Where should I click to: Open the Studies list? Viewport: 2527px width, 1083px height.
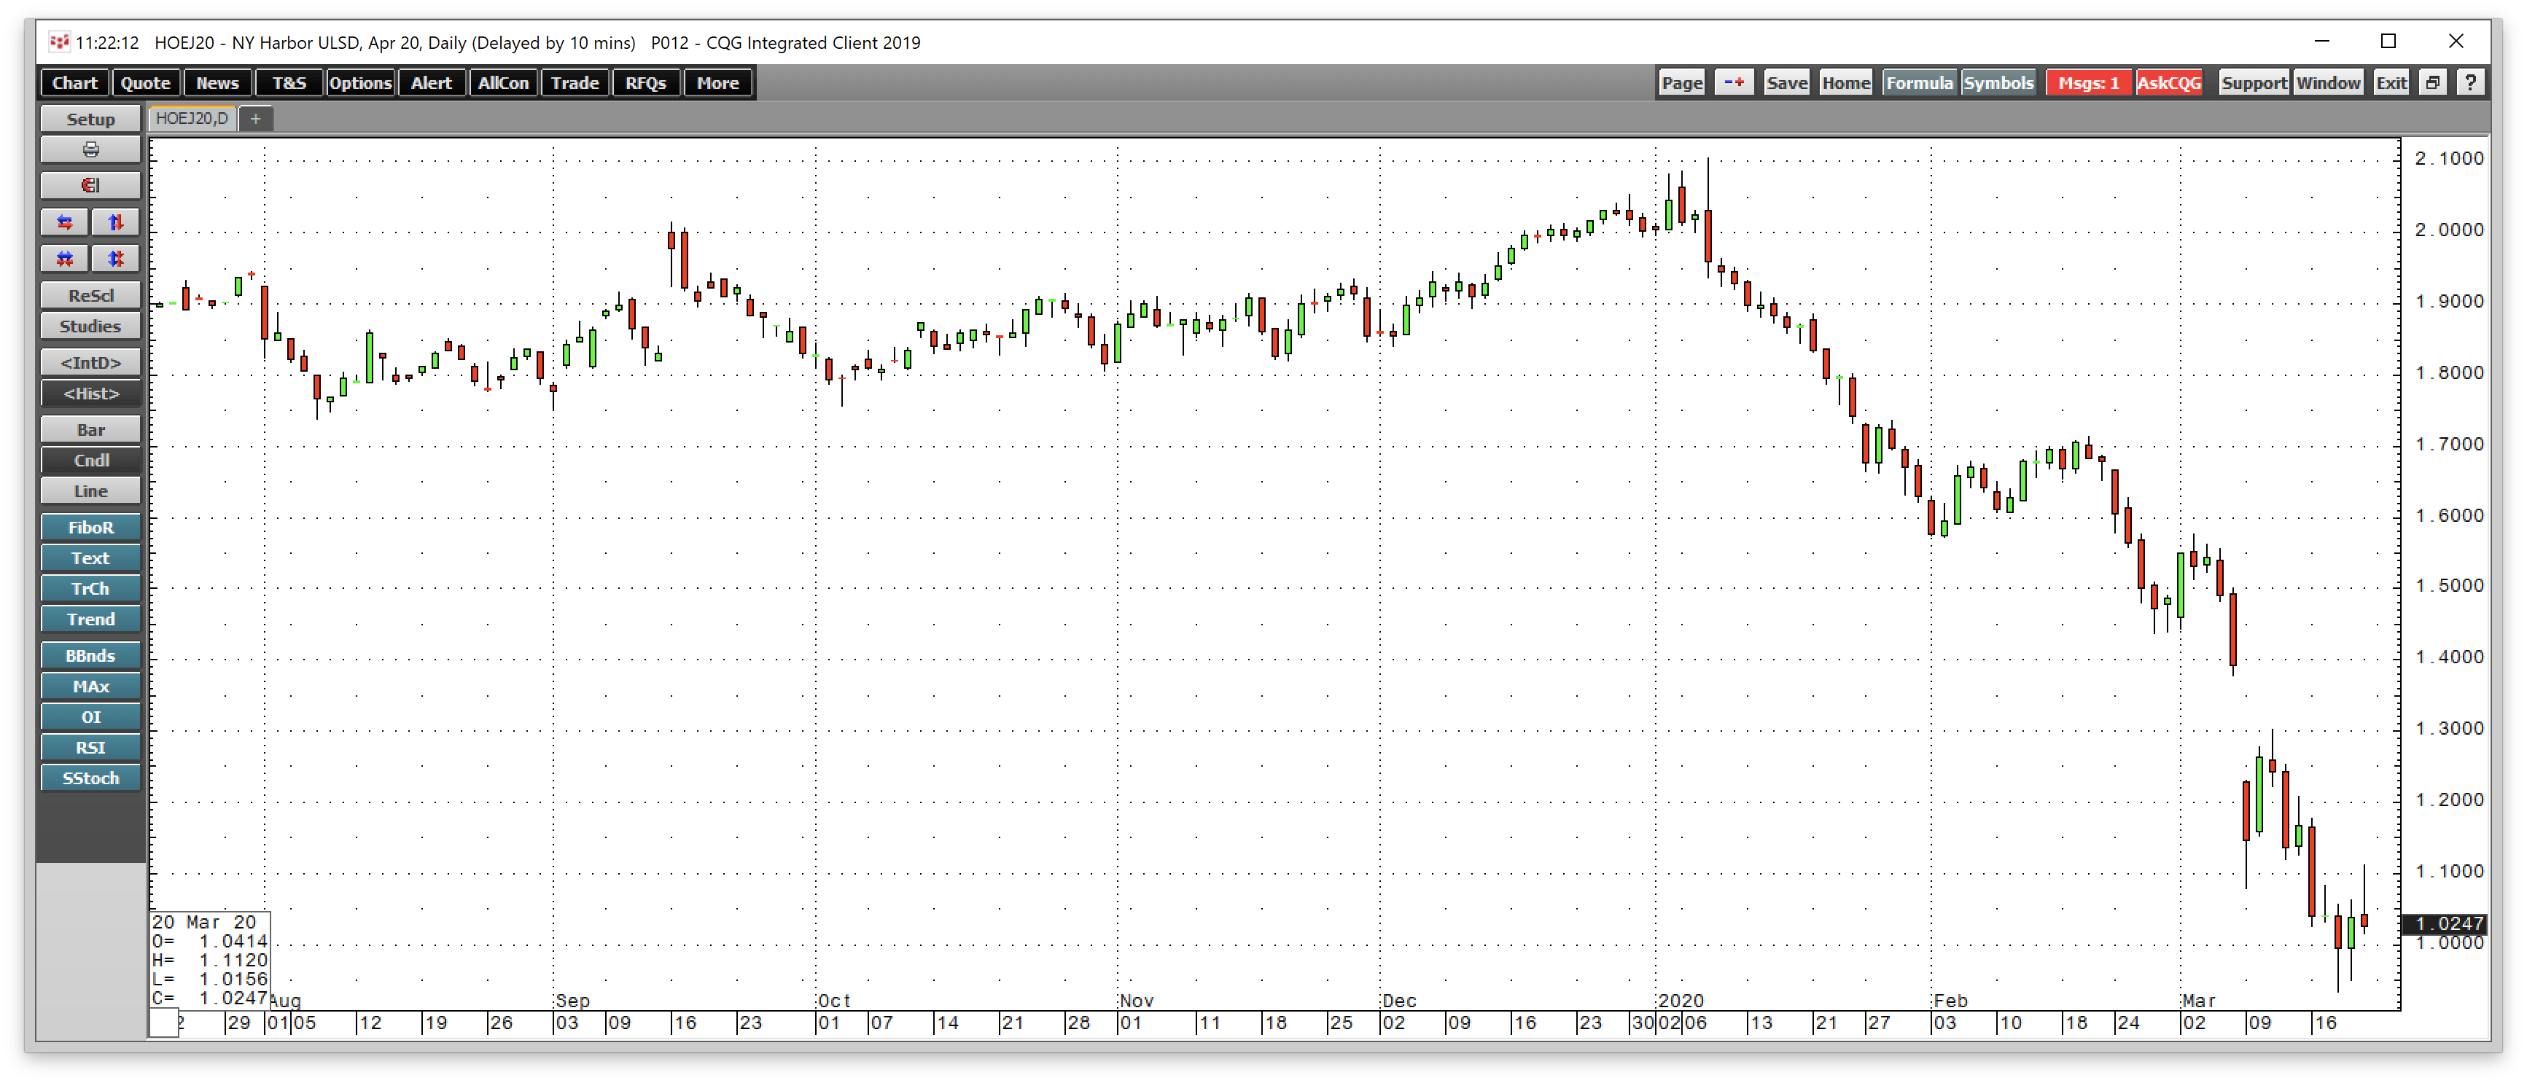pyautogui.click(x=90, y=326)
